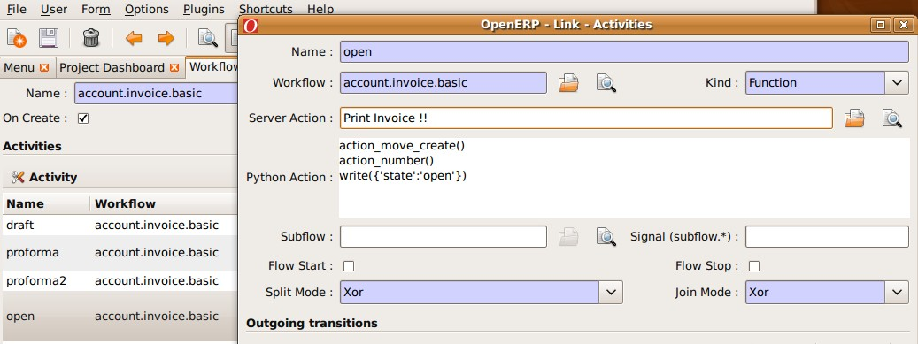918x344 pixels.
Task: Click the Find magnifier icon in main toolbar
Action: (208, 39)
